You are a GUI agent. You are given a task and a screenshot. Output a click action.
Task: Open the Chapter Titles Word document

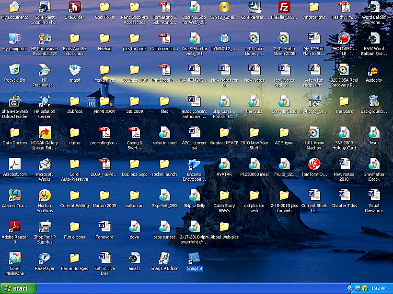[344, 196]
